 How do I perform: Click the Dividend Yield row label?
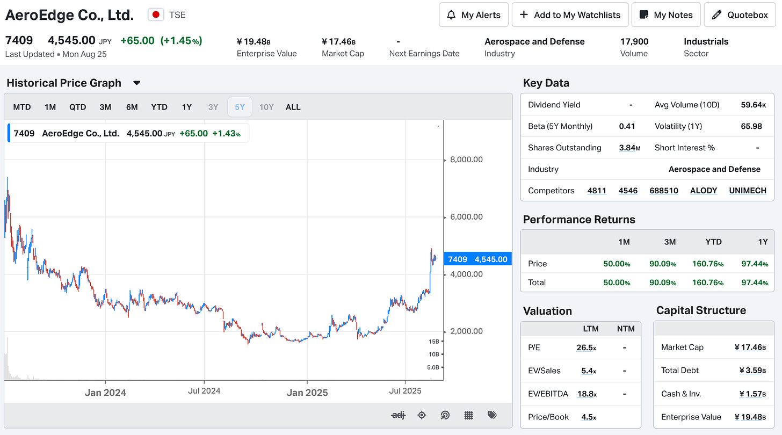click(554, 105)
